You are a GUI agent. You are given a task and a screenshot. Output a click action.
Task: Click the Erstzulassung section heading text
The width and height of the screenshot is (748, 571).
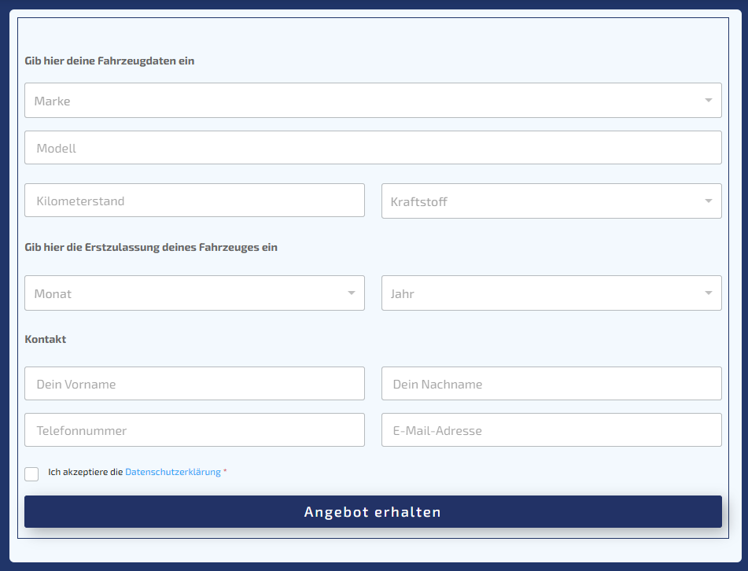tap(151, 247)
